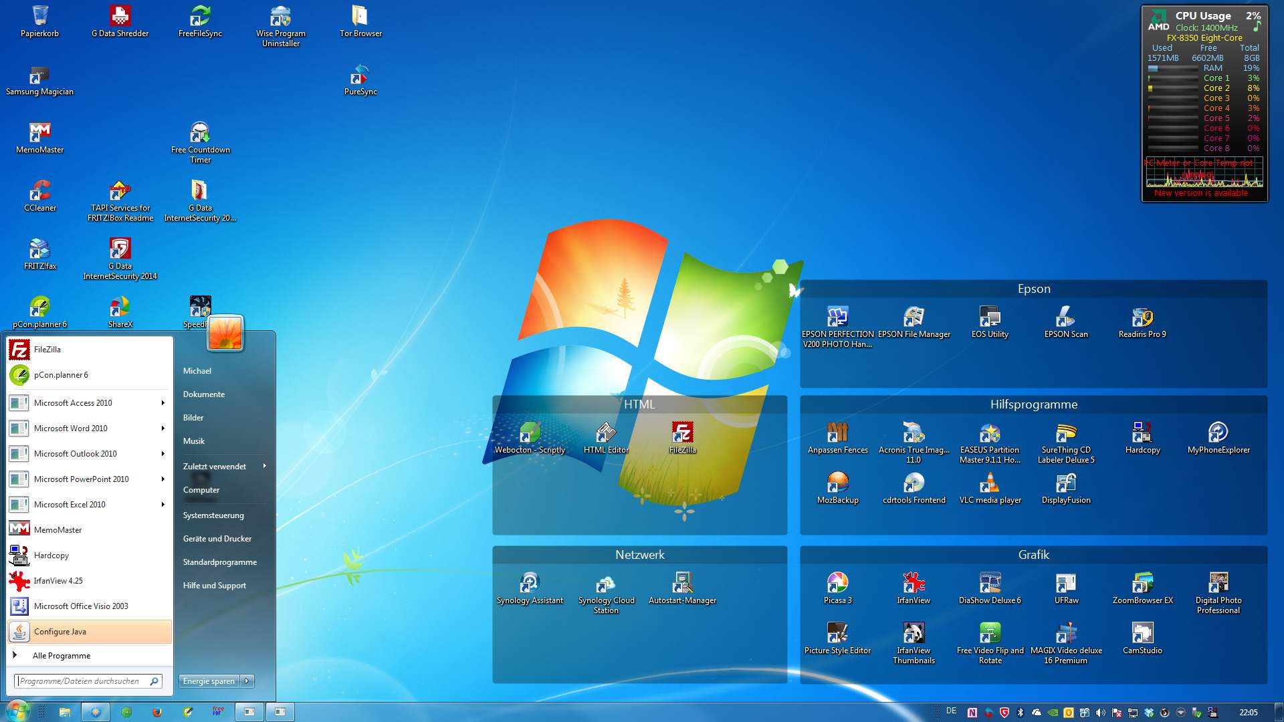The height and width of the screenshot is (722, 1284).
Task: Open Microsoft Office Visio 2003 from Start menu
Action: point(90,606)
